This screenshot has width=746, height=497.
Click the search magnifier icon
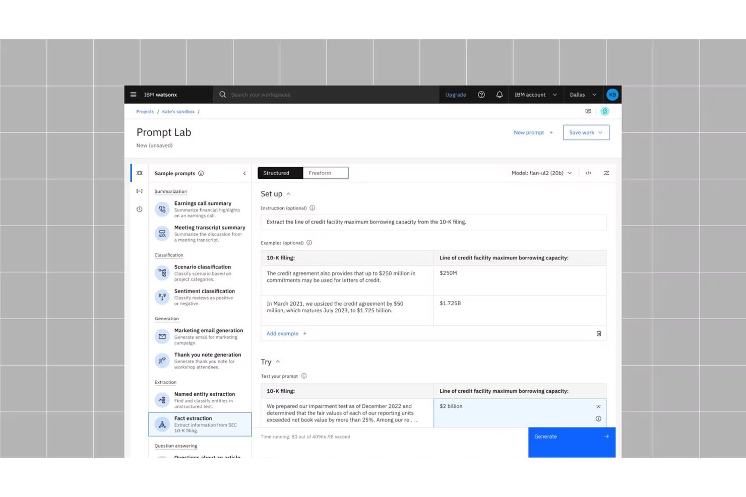click(x=222, y=95)
